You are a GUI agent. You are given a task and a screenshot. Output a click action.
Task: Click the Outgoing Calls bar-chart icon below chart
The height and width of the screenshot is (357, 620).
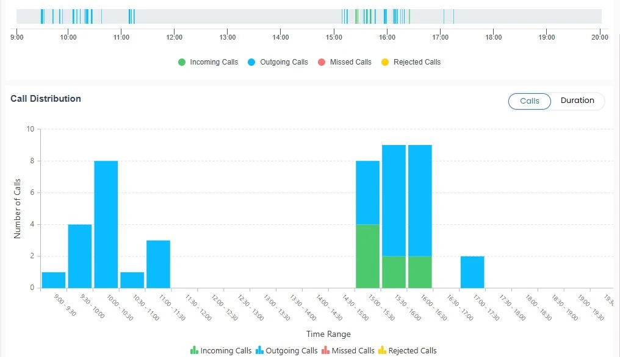pyautogui.click(x=259, y=350)
